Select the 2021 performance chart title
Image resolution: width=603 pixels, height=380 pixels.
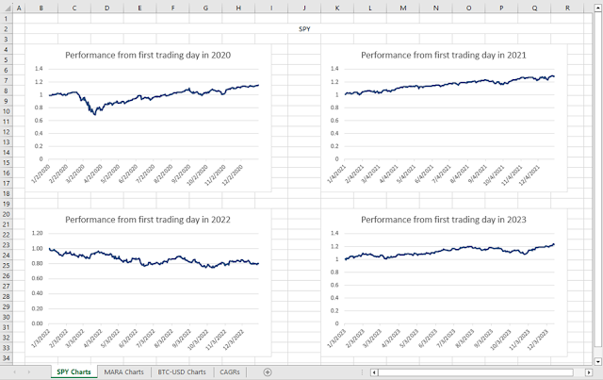tap(444, 55)
